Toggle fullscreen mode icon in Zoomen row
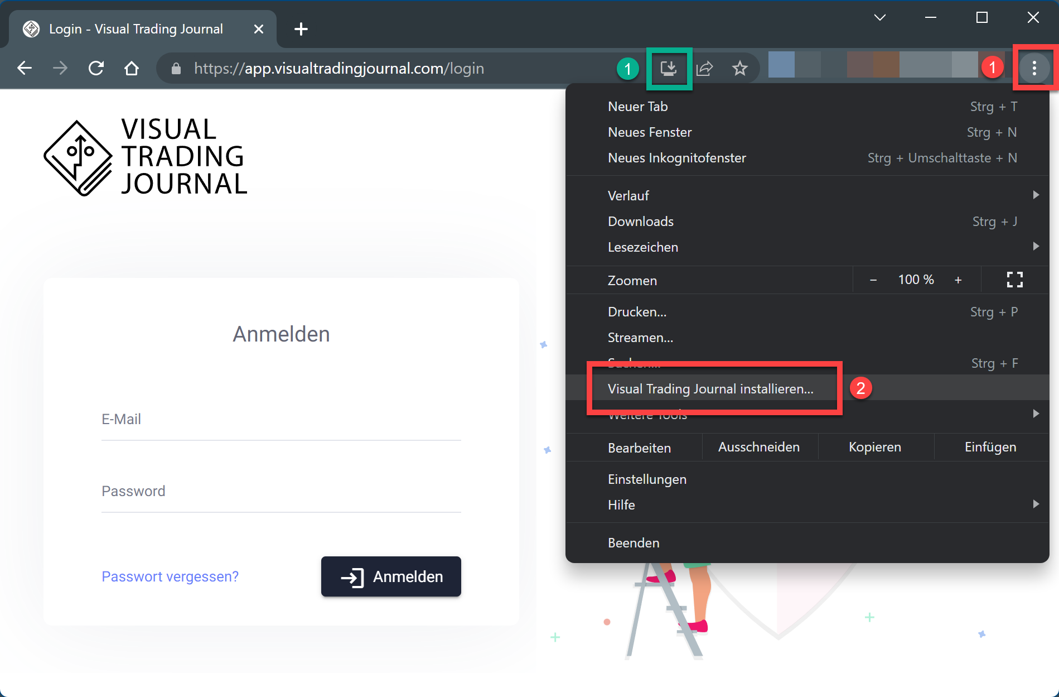This screenshot has height=697, width=1059. coord(1015,280)
